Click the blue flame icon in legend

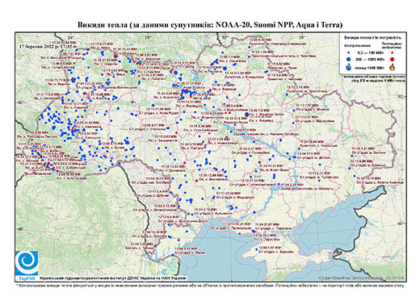(x=349, y=67)
